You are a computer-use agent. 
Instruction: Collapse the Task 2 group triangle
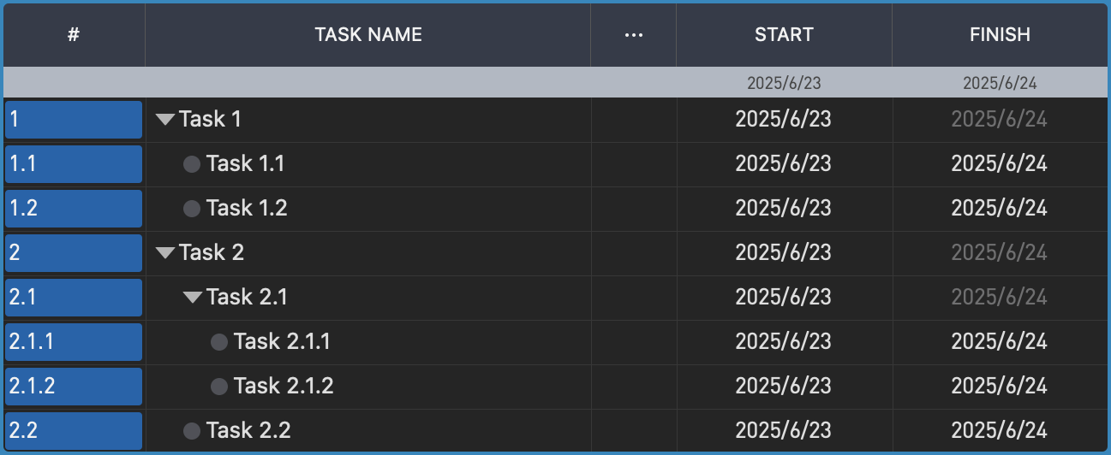click(165, 253)
